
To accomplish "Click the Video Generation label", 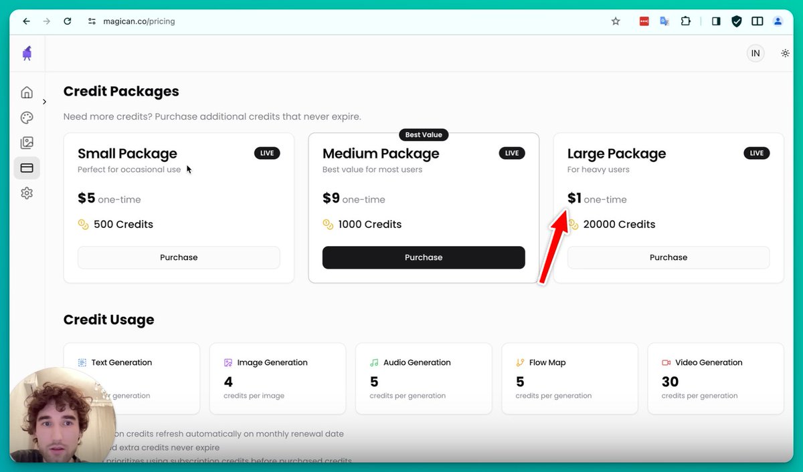I will click(709, 362).
